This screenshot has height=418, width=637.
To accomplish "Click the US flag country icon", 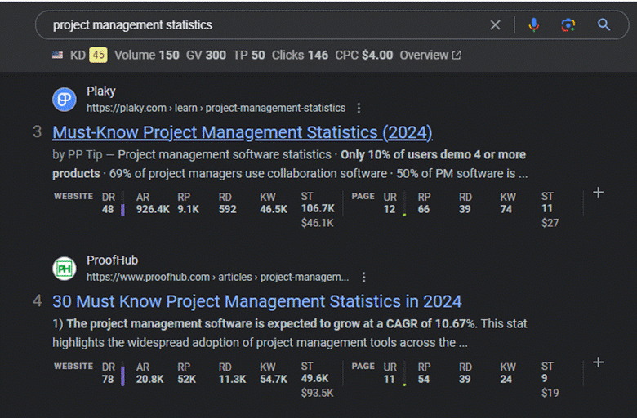I will pyautogui.click(x=57, y=55).
